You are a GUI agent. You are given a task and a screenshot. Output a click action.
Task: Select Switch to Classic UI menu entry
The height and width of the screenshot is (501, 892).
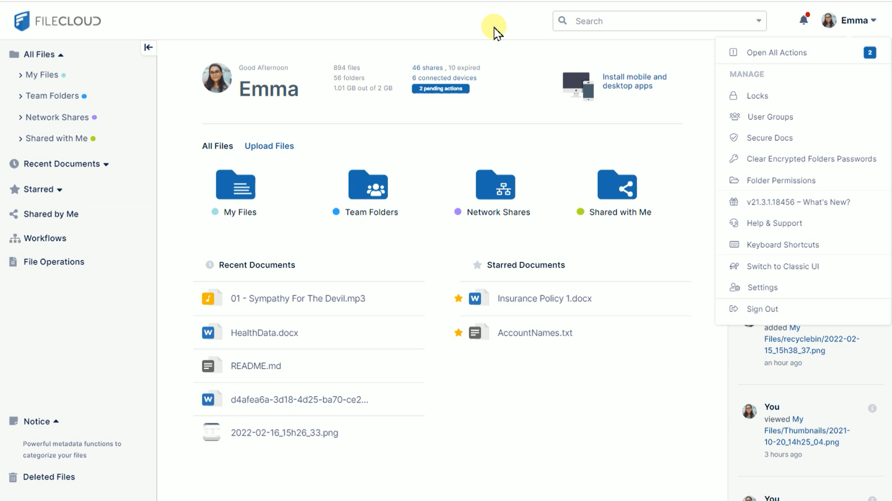782,266
